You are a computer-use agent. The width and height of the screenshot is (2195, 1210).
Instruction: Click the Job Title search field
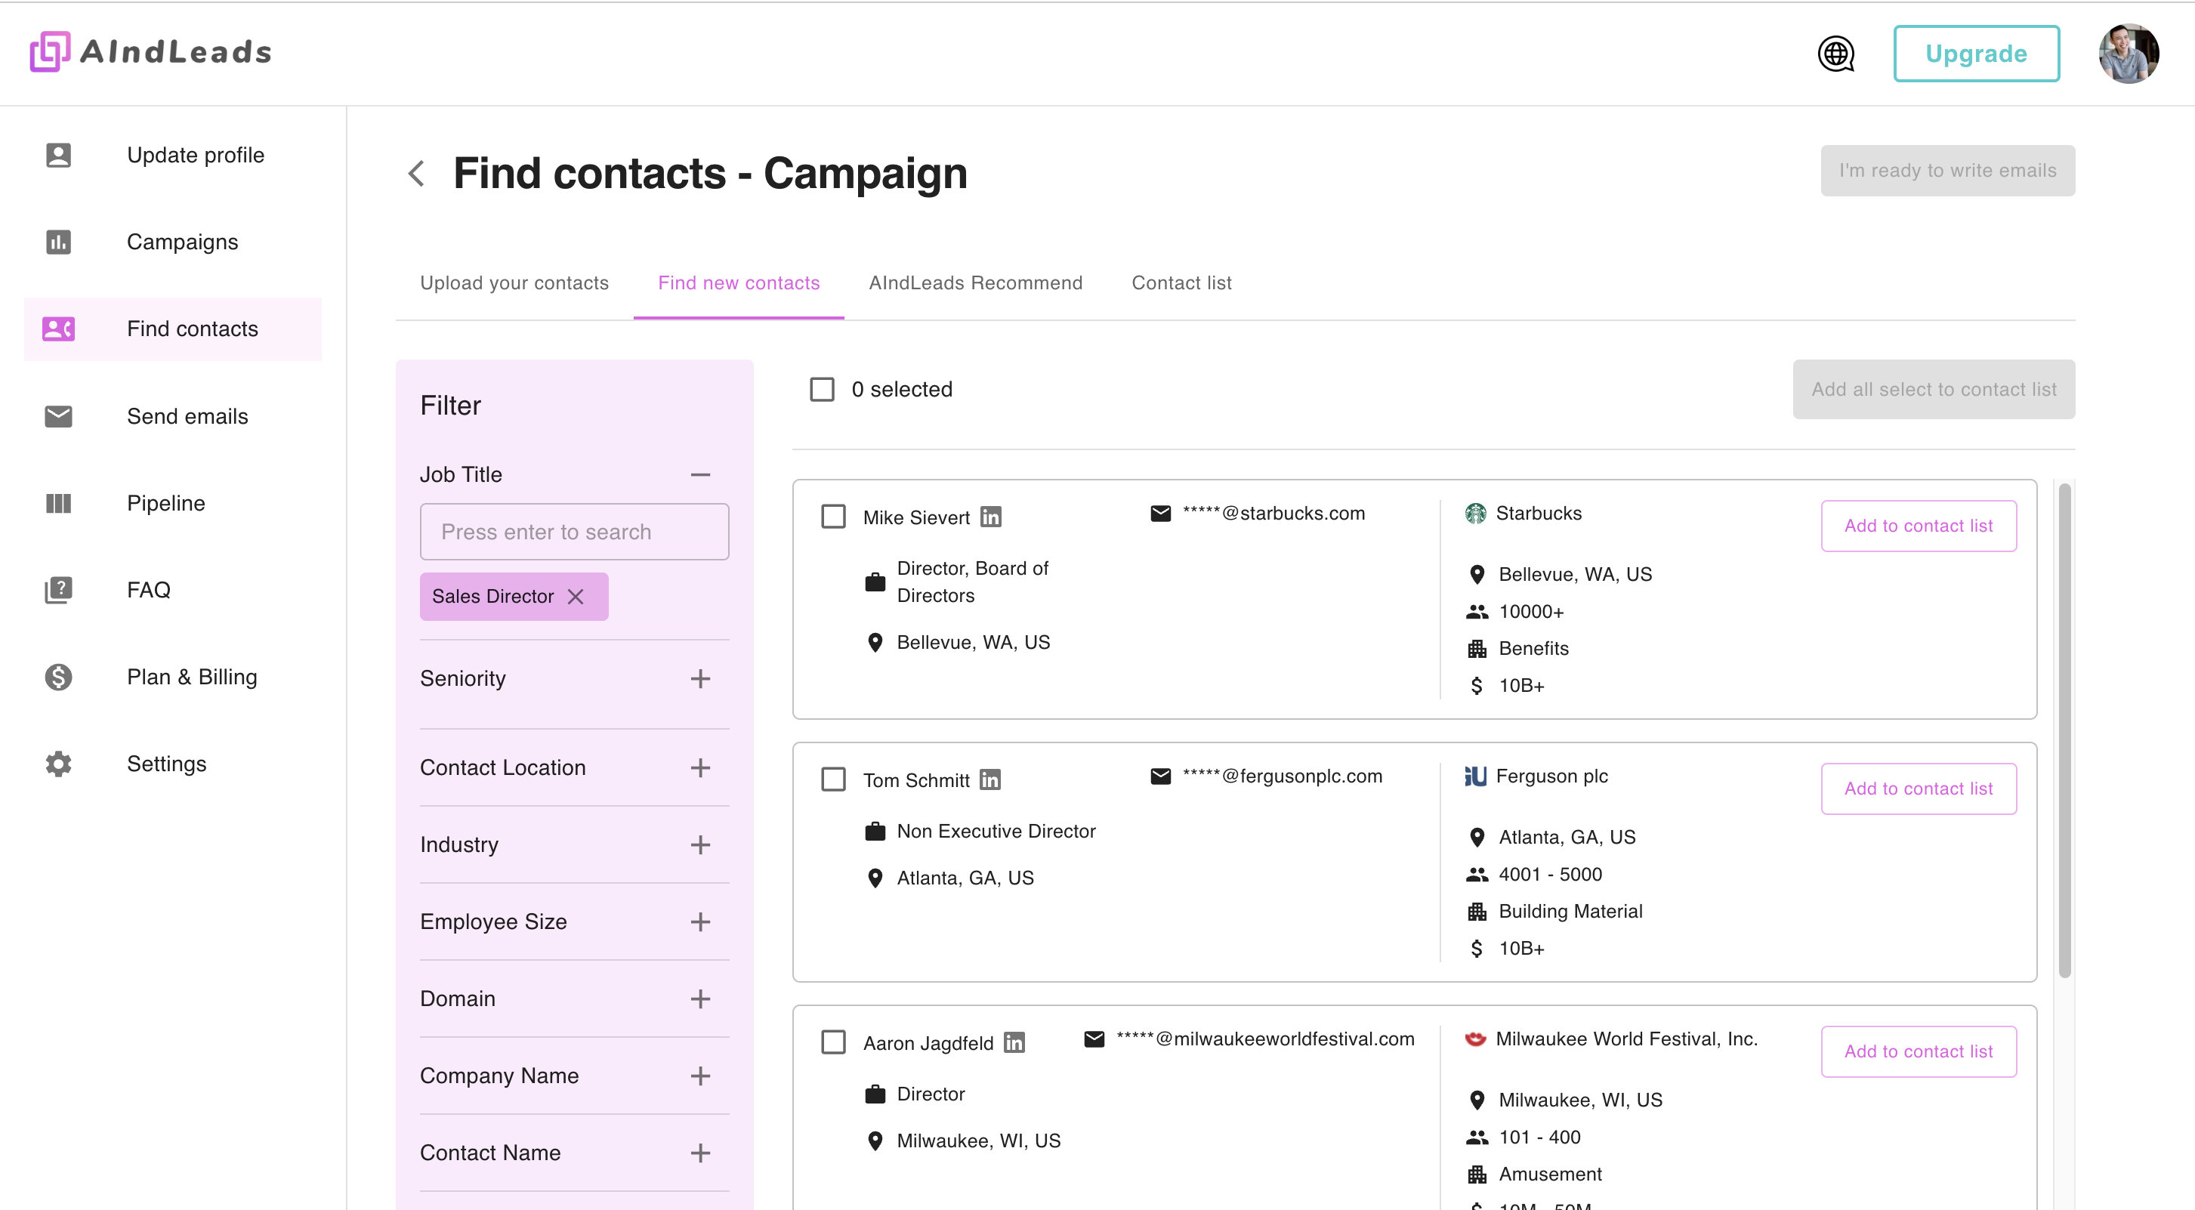pyautogui.click(x=573, y=532)
